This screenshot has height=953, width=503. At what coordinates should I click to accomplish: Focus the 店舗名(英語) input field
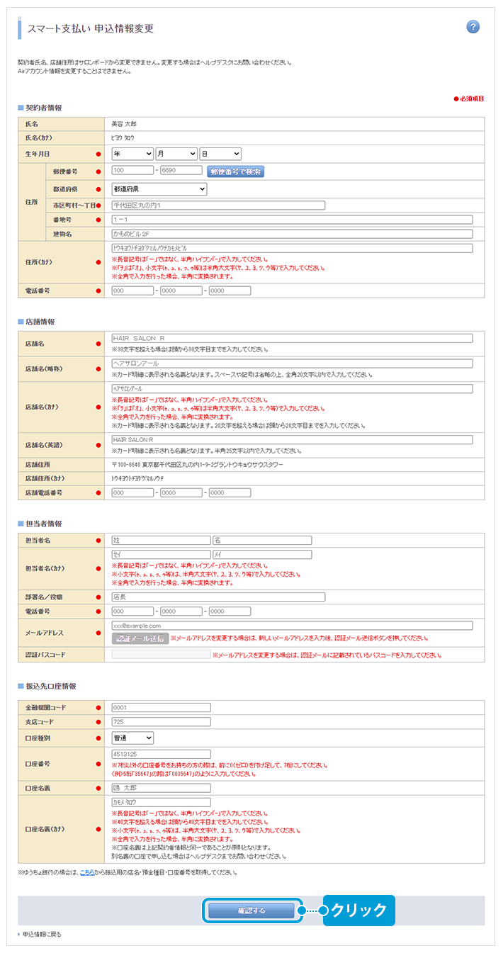point(292,440)
